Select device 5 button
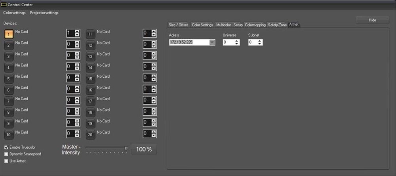 coord(9,79)
